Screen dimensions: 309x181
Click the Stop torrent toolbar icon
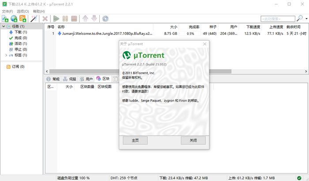pos(74,19)
